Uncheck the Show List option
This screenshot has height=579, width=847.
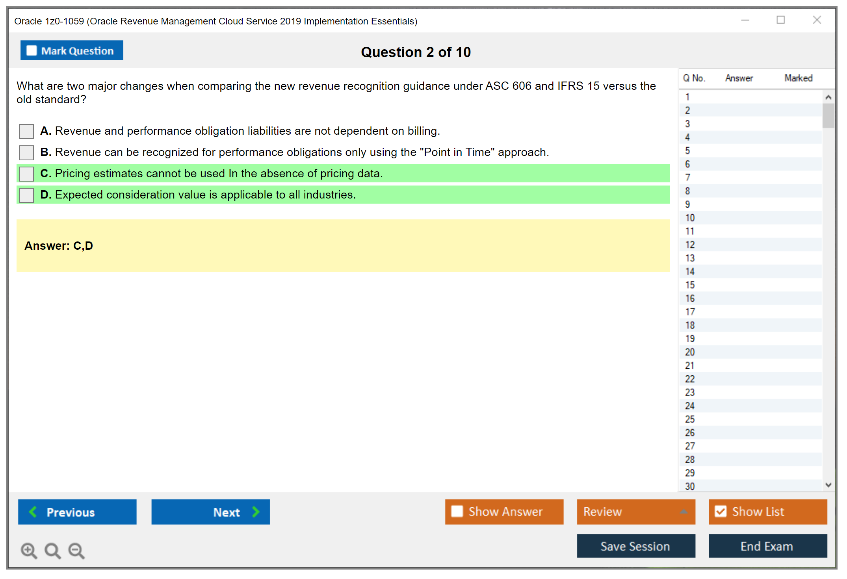click(721, 511)
